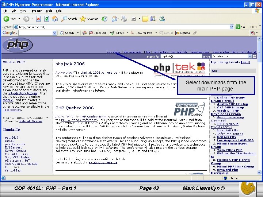Image resolution: width=263 pixels, height=197 pixels.
Task: Open the Google Search button dropdown arrow
Action: click(78, 33)
